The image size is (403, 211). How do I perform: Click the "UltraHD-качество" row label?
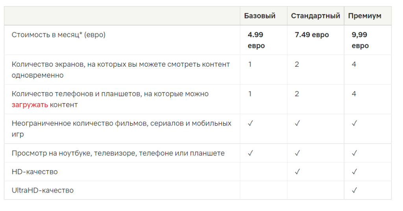[x=43, y=191]
